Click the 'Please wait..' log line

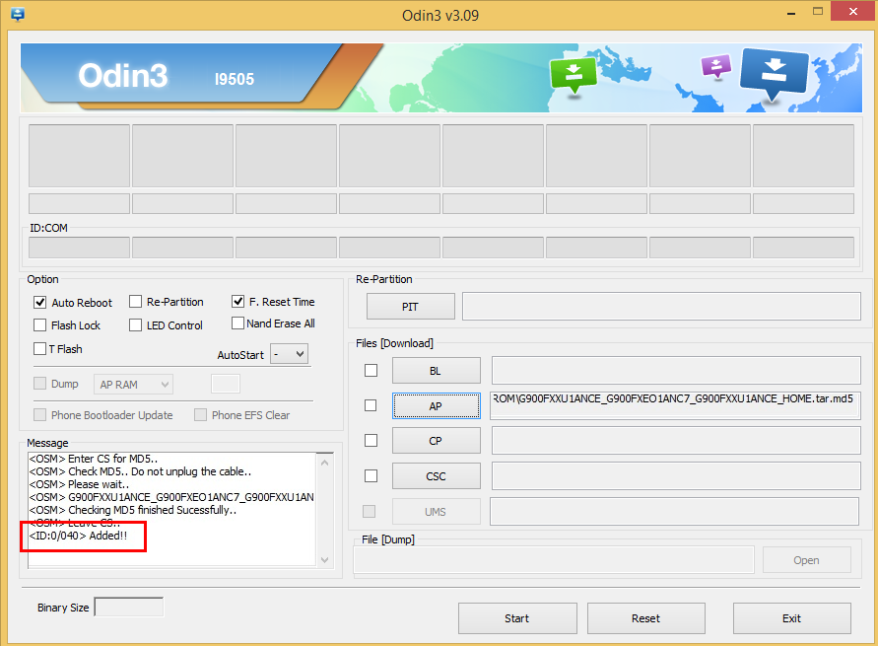coord(79,484)
